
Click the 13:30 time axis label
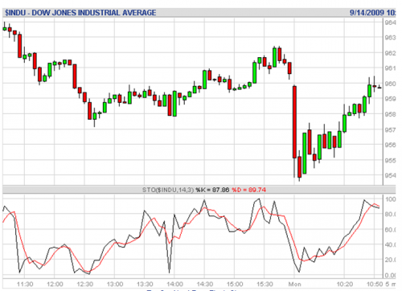coord(145,284)
